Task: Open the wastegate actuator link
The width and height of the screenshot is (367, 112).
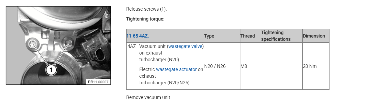Action: 176,69
